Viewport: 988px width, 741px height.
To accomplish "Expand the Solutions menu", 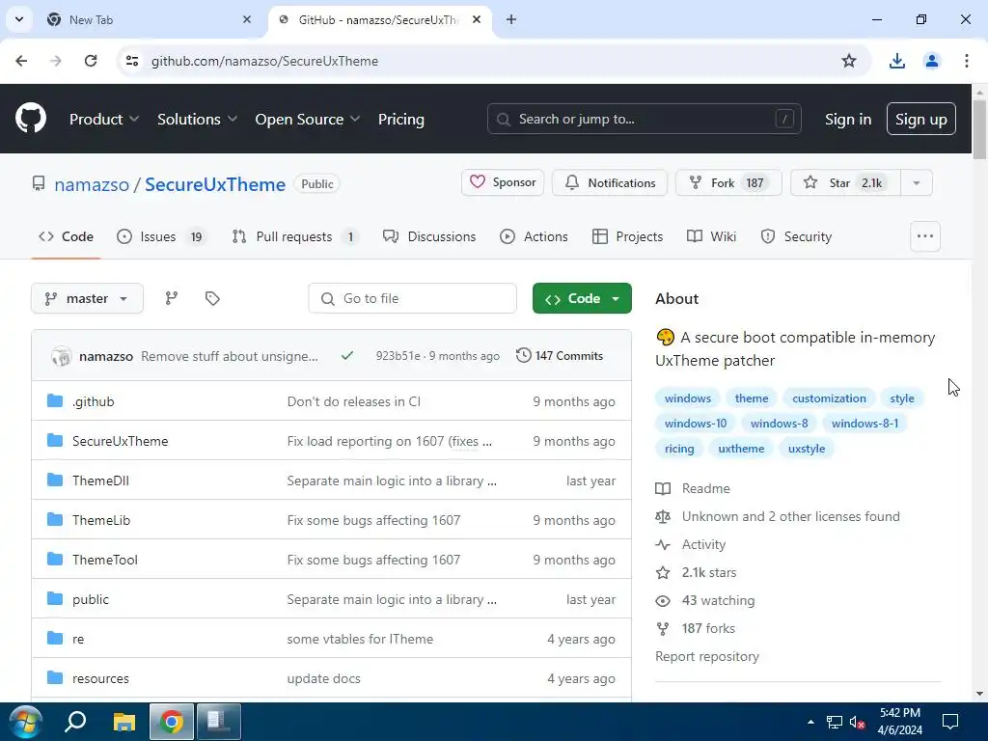I will pyautogui.click(x=197, y=119).
